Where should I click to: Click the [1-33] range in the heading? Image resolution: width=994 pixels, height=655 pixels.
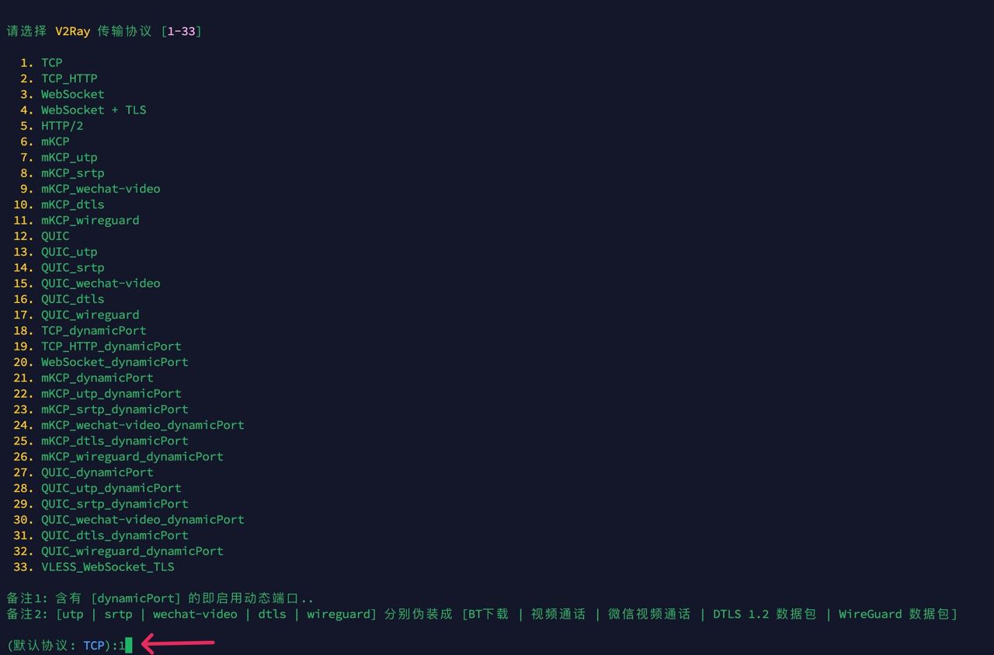181,32
